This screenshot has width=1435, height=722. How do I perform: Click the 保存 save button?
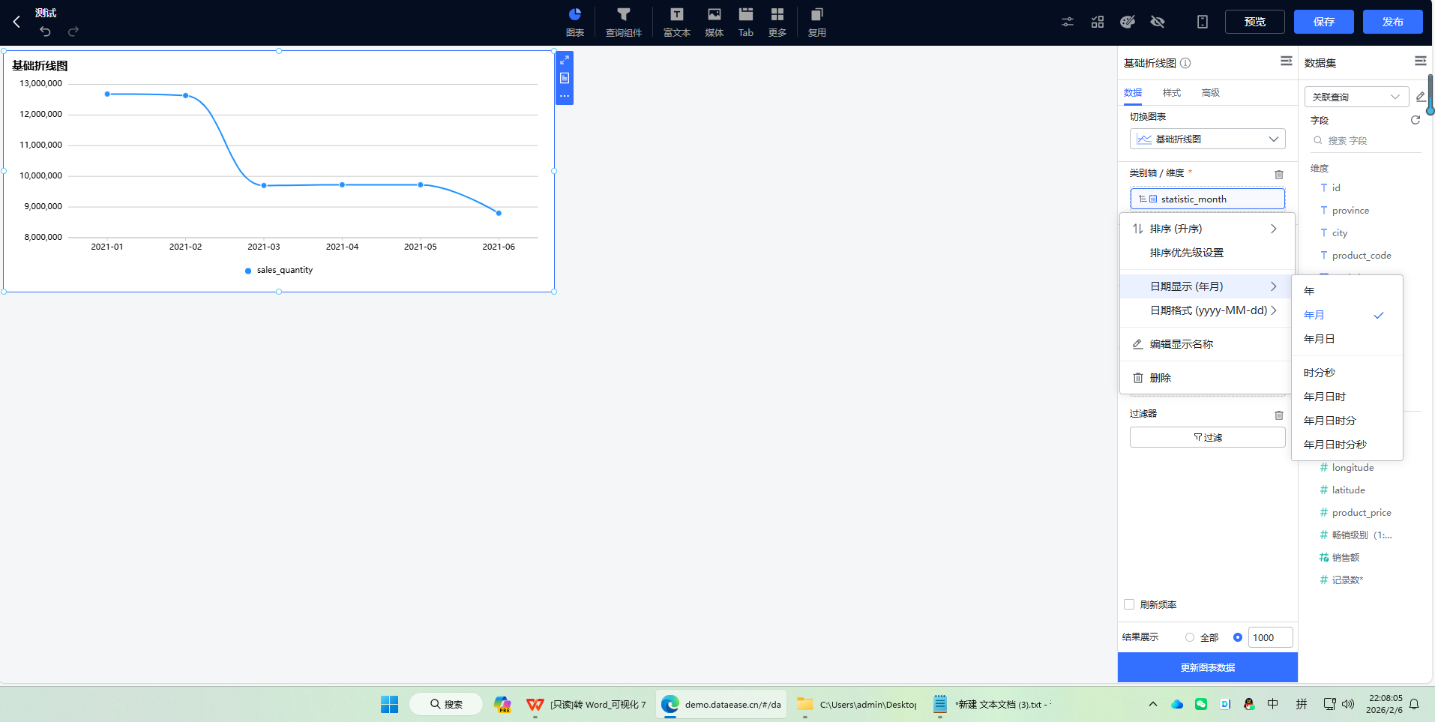tap(1324, 22)
